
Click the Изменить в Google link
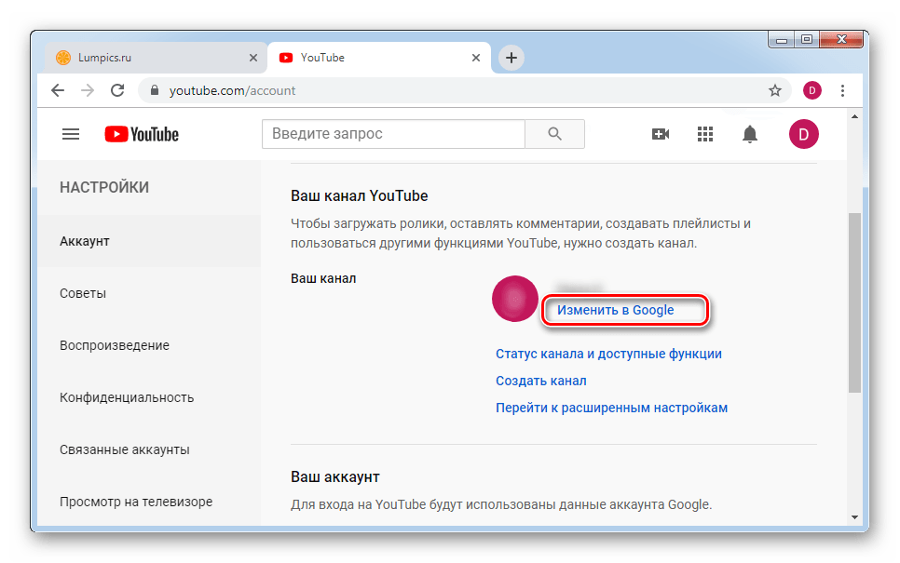point(615,310)
